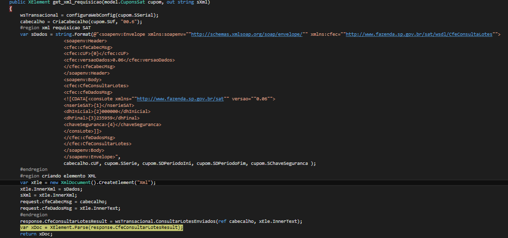Click the closing </cfec:CfeConsultarLotes> line
Viewport: 508px width, 238px height.
point(98,144)
